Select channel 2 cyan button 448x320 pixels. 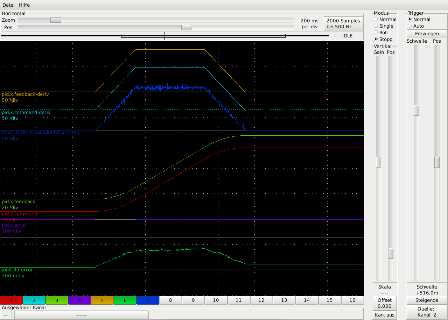[x=34, y=300]
